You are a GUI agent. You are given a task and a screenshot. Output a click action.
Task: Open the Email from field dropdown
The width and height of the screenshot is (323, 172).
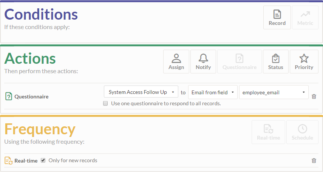click(x=213, y=92)
